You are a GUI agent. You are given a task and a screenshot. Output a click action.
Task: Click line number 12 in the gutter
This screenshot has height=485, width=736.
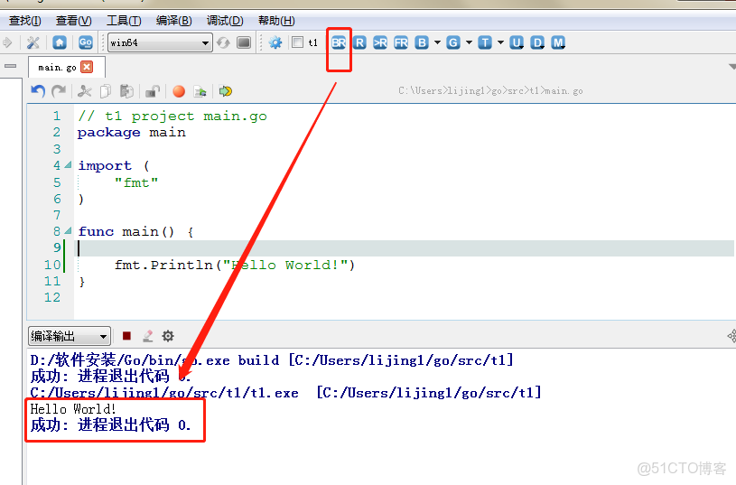pos(52,298)
